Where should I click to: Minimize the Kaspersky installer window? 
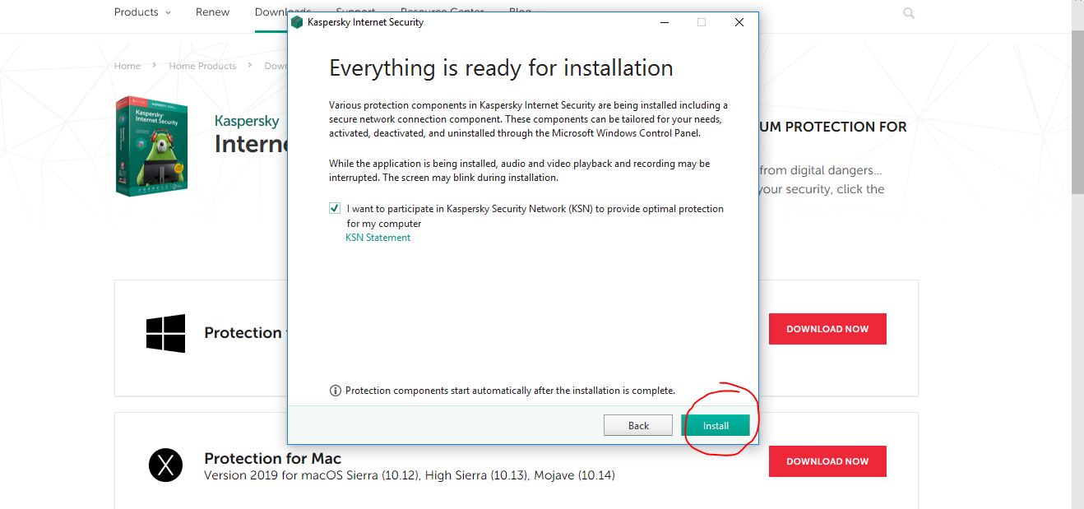[x=664, y=22]
